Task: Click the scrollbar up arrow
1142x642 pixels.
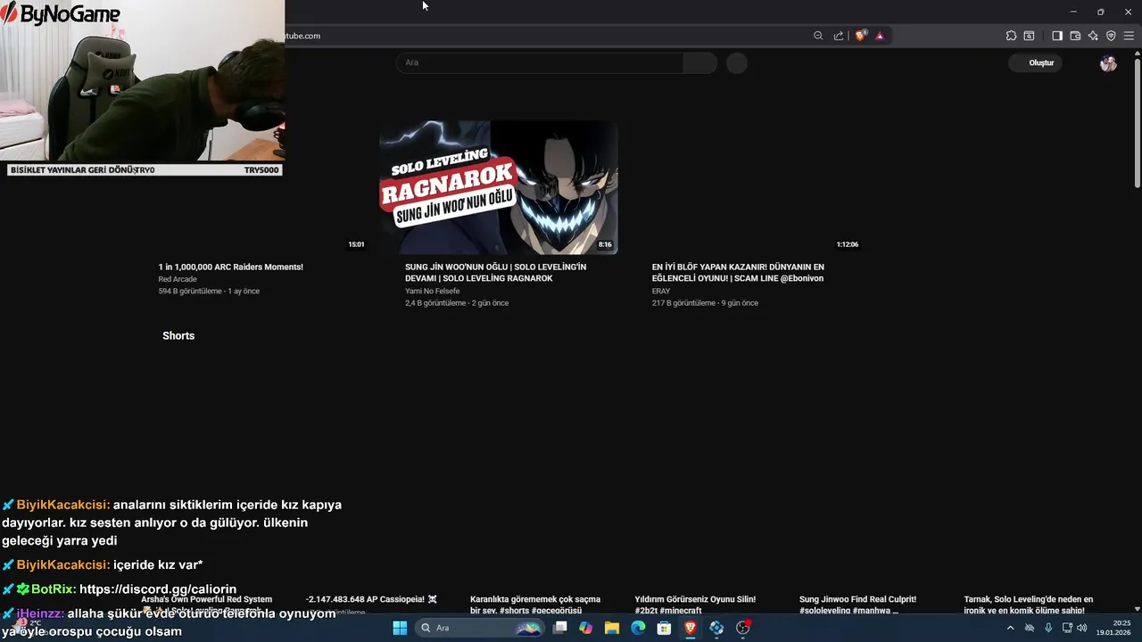Action: click(1137, 55)
